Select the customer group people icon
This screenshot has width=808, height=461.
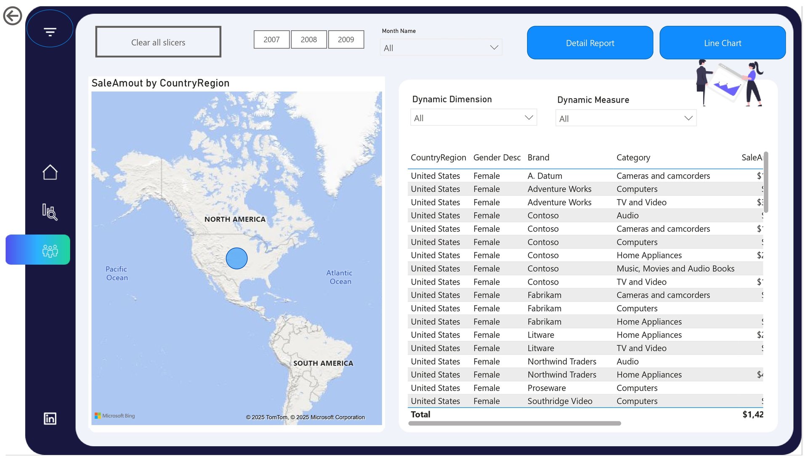coord(50,250)
